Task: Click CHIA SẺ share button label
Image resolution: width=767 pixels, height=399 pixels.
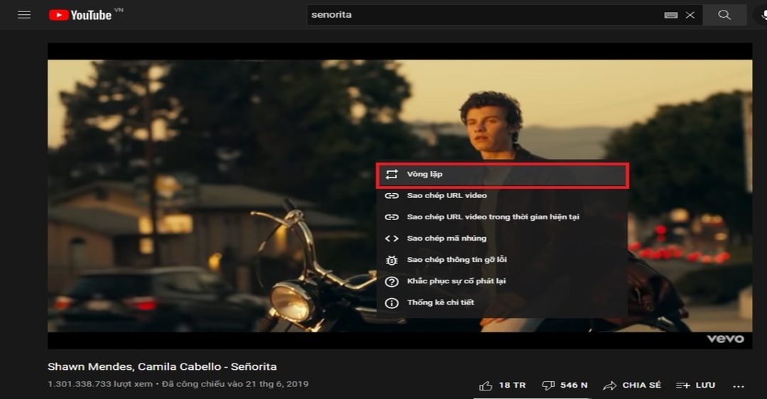Action: click(641, 386)
